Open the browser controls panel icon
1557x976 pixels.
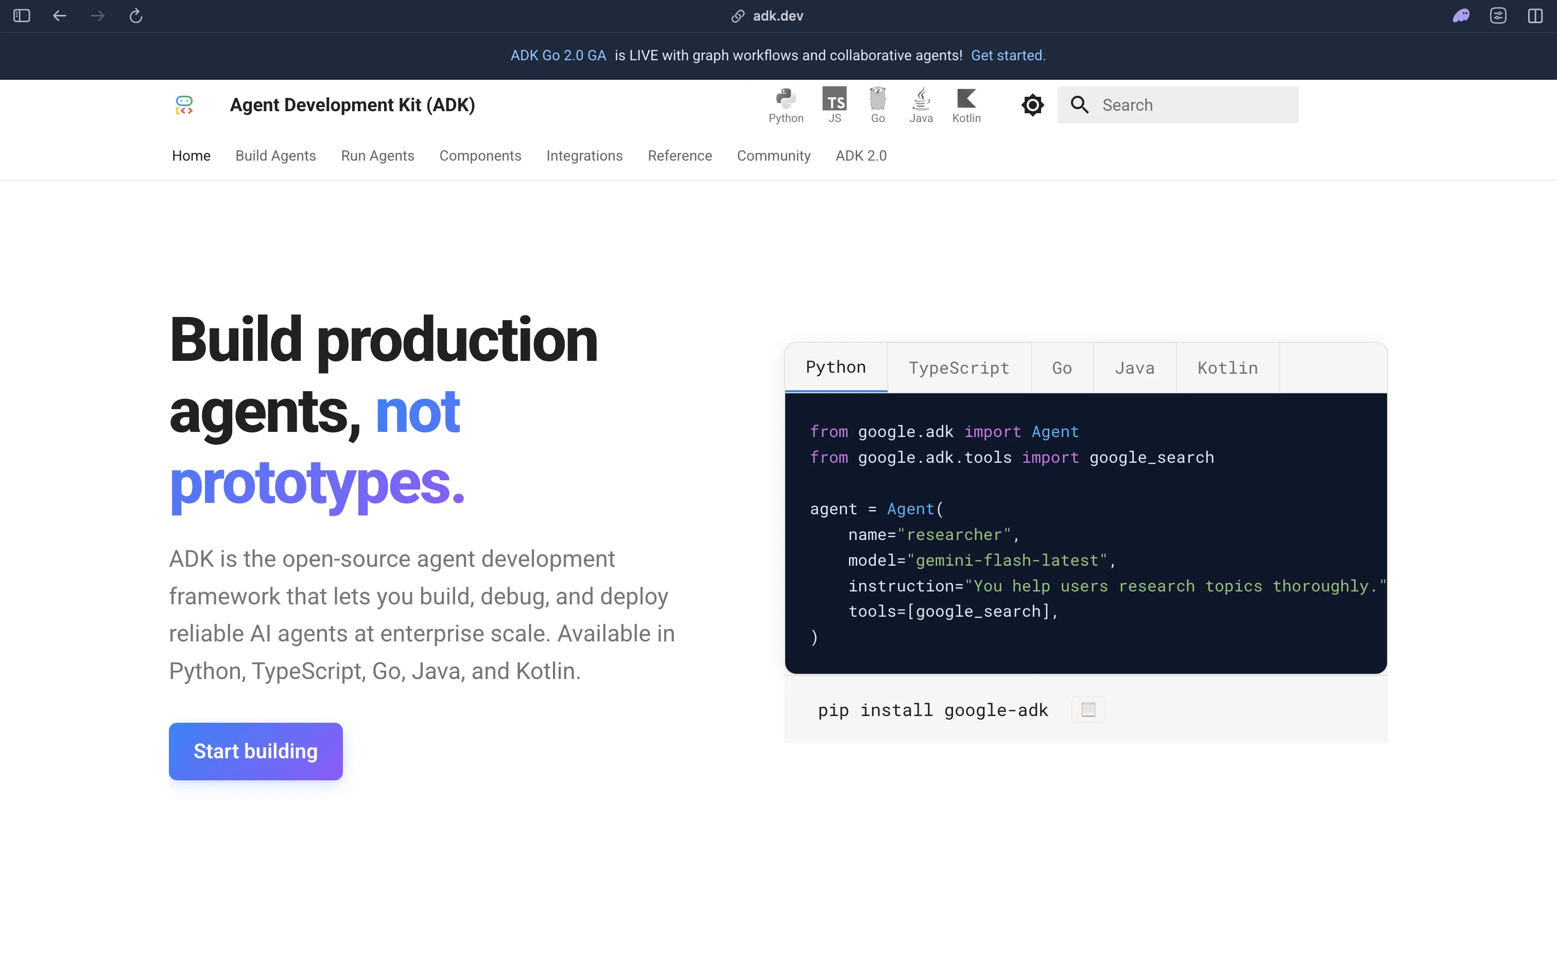point(1498,15)
